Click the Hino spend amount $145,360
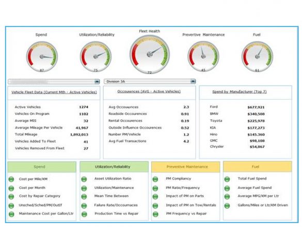 point(256,135)
